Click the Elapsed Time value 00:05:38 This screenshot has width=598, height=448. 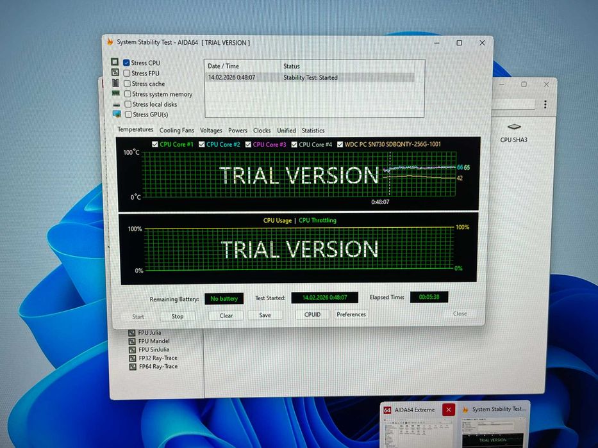point(429,297)
